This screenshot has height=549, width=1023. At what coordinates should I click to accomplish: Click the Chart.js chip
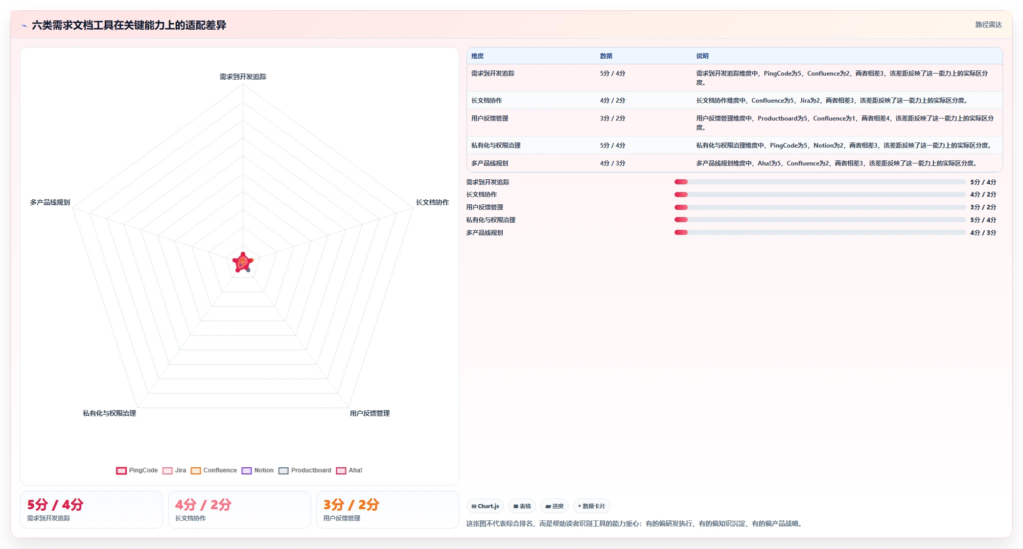(x=485, y=506)
